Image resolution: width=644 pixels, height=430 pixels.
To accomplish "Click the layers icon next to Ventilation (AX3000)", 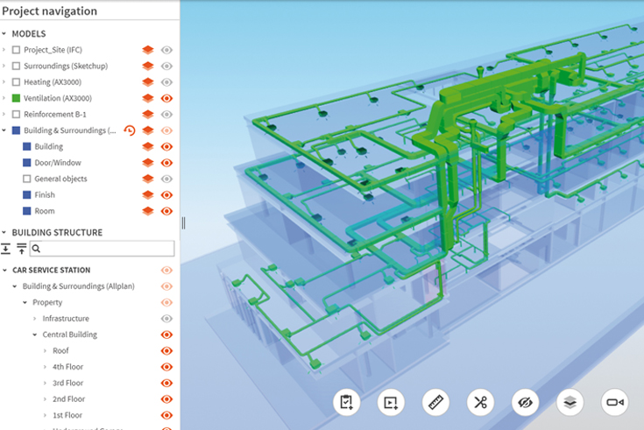I will (x=148, y=98).
